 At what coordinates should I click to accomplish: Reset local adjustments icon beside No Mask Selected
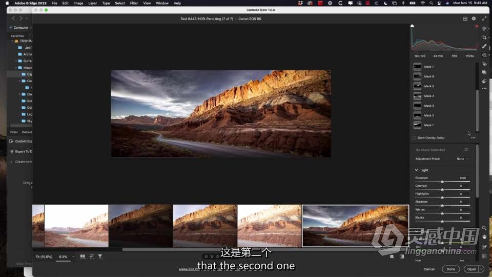tap(466, 150)
